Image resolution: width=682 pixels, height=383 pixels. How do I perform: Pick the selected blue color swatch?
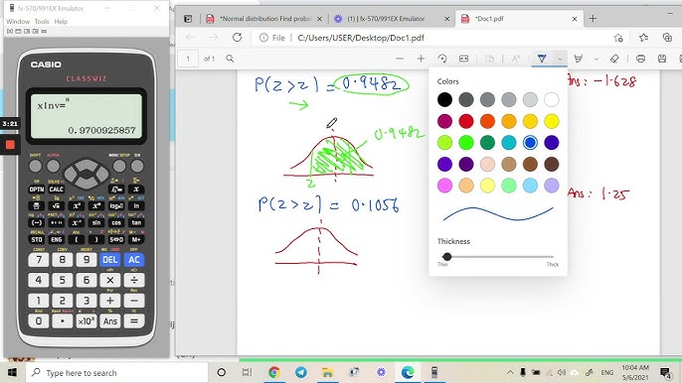pyautogui.click(x=530, y=143)
